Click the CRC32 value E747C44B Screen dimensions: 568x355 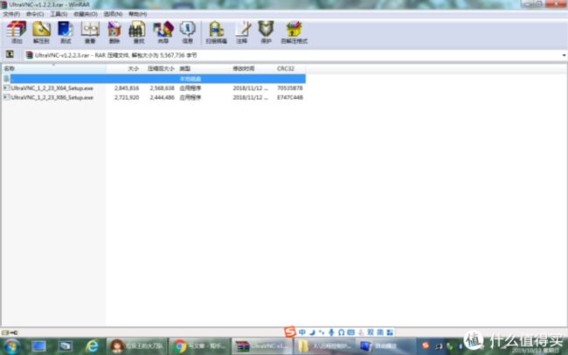pyautogui.click(x=290, y=98)
